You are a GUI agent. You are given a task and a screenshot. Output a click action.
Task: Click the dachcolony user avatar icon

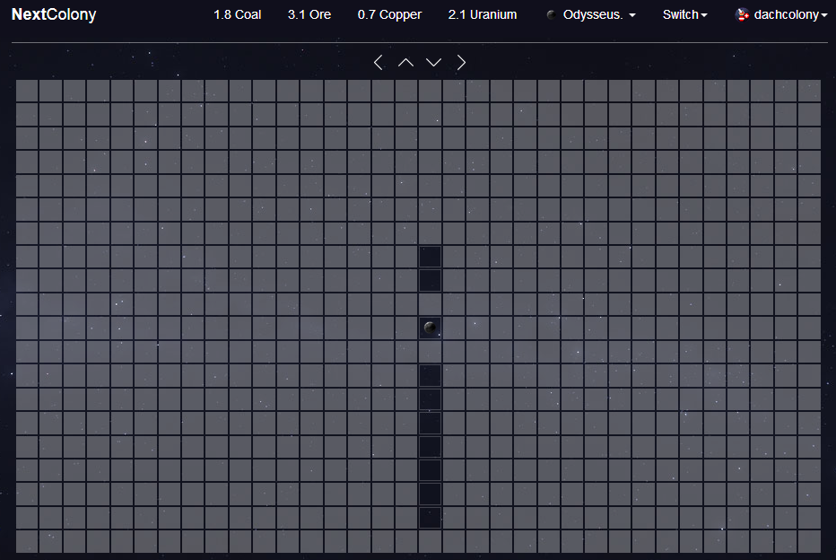(742, 14)
